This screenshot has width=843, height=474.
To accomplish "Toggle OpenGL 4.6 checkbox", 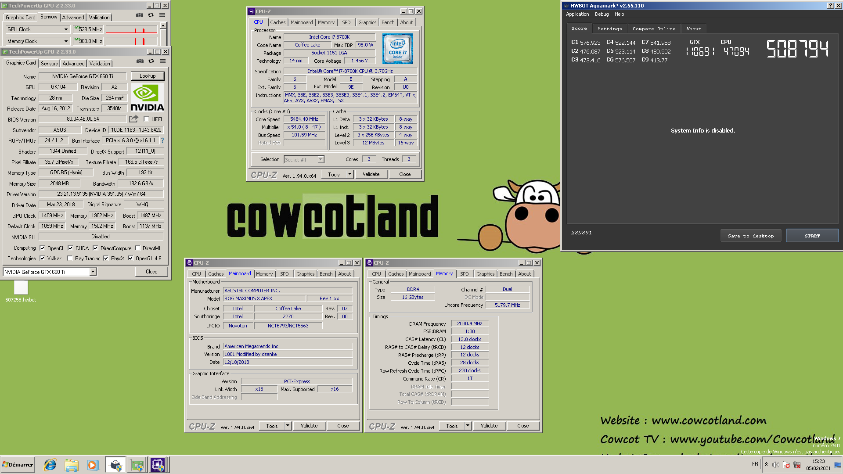I will (x=130, y=258).
